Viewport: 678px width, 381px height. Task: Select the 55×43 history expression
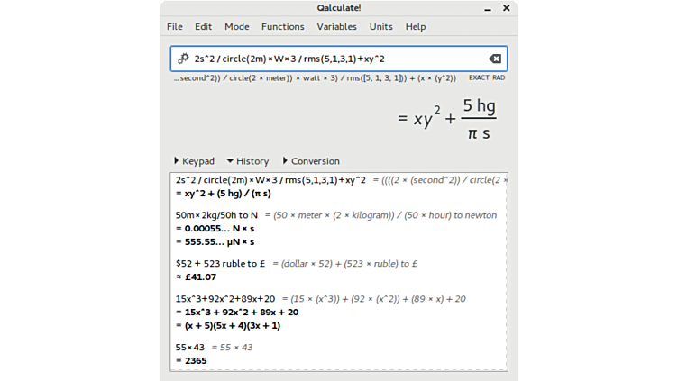pyautogui.click(x=190, y=347)
